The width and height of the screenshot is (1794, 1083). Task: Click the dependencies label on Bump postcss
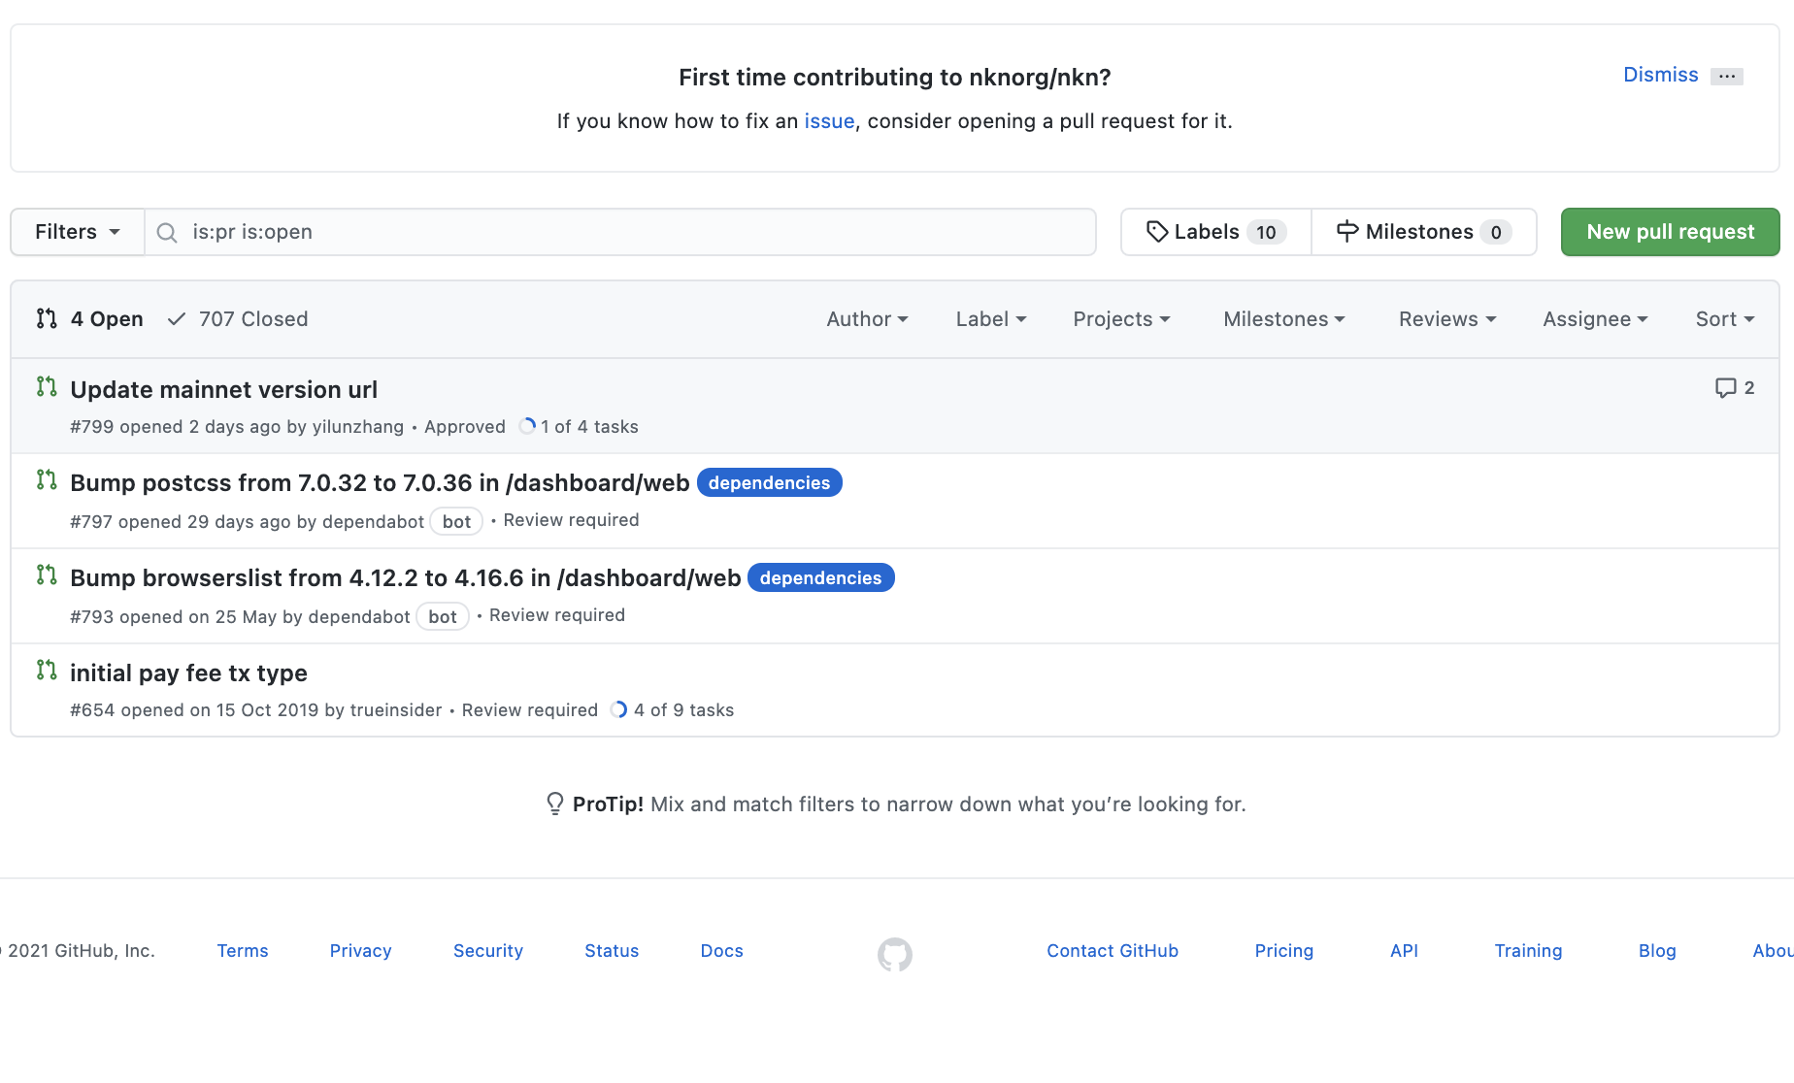point(769,482)
